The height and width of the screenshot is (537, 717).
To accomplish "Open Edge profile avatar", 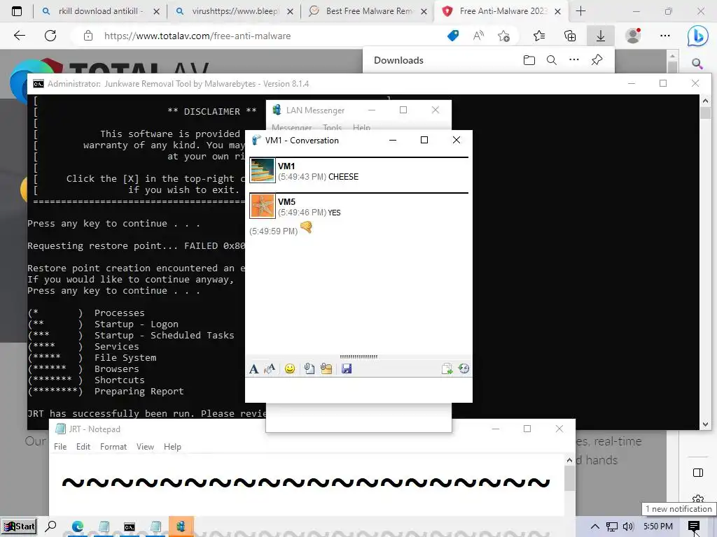I will click(x=633, y=36).
